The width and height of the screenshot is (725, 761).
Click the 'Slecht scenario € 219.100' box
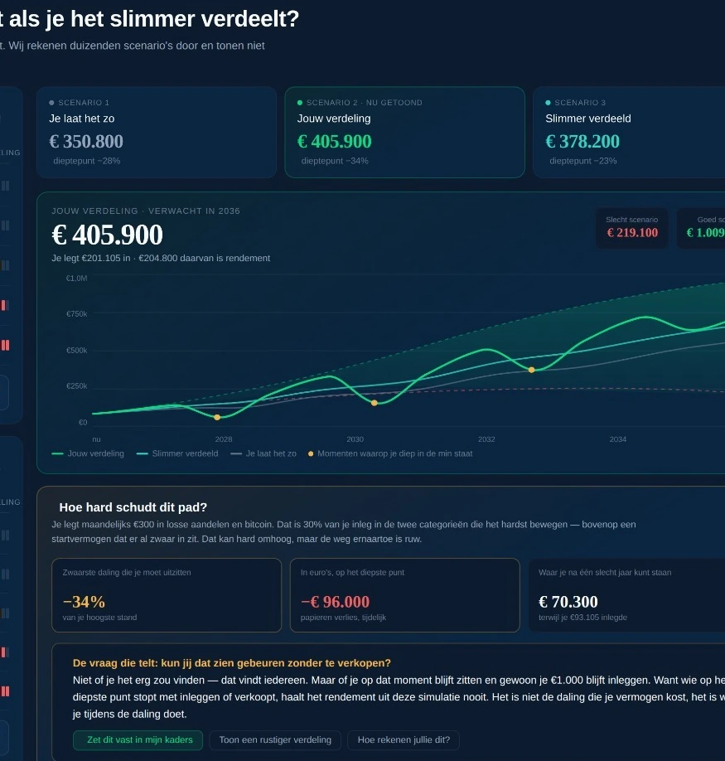[x=632, y=228]
